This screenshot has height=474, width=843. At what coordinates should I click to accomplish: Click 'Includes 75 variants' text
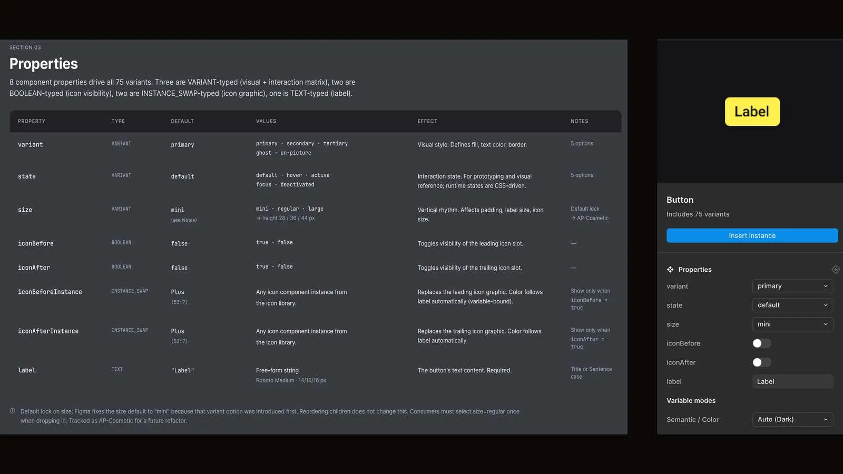[698, 214]
